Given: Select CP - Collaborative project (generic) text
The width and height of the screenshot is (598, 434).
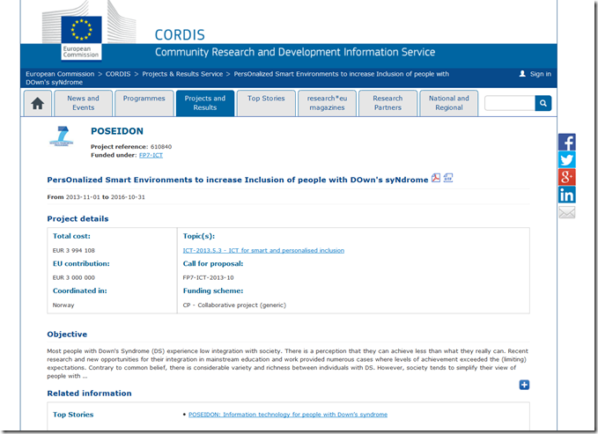Looking at the screenshot, I should (x=234, y=305).
